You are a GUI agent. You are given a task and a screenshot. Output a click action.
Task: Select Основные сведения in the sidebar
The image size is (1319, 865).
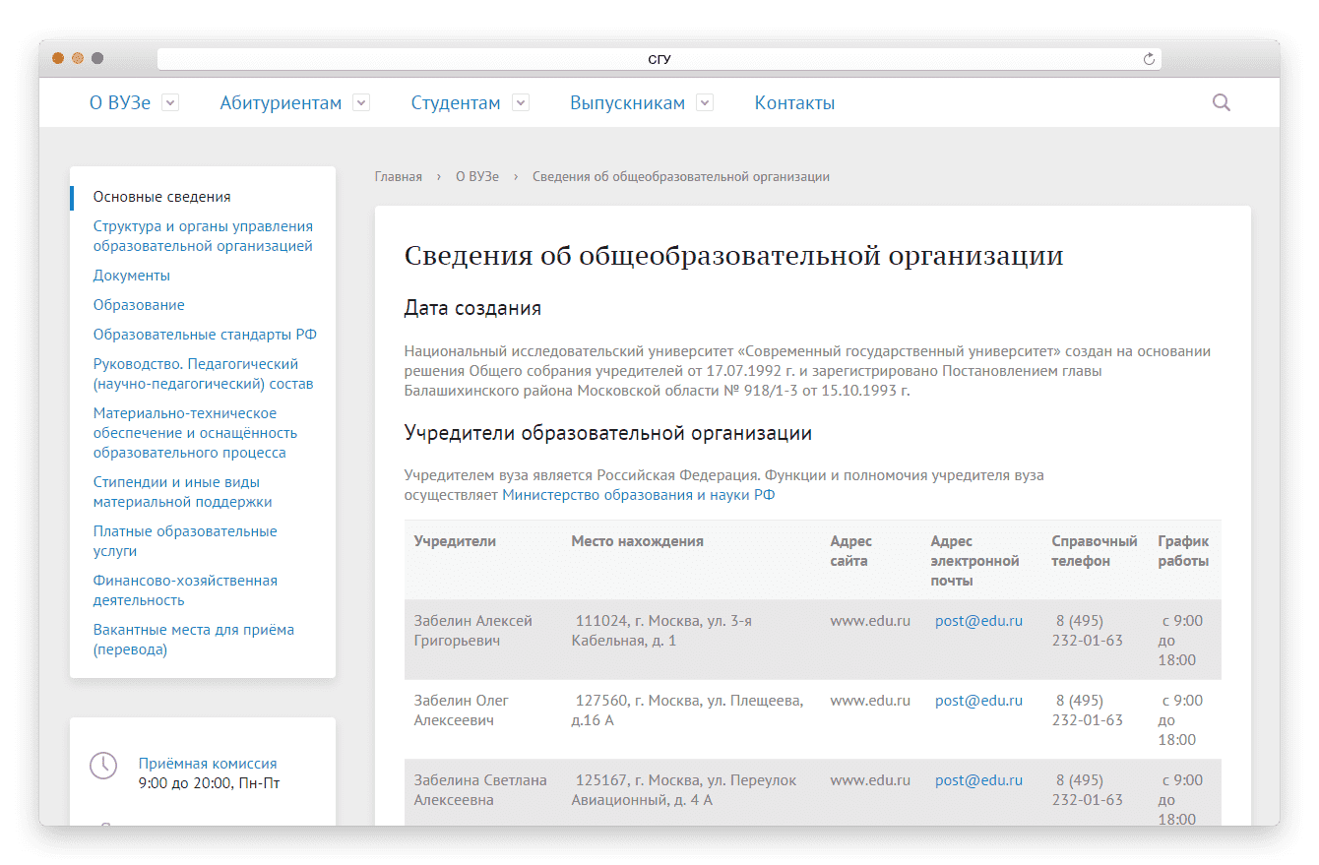tap(162, 197)
